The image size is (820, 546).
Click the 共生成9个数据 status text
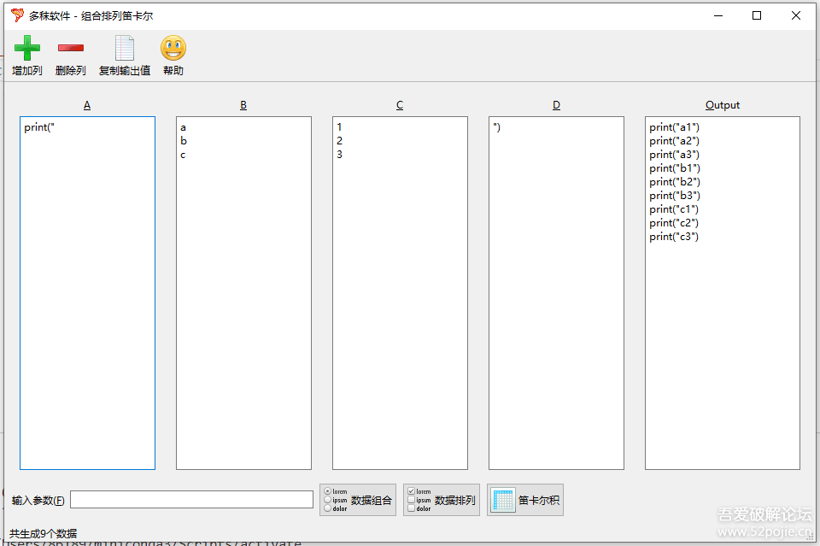(x=44, y=533)
